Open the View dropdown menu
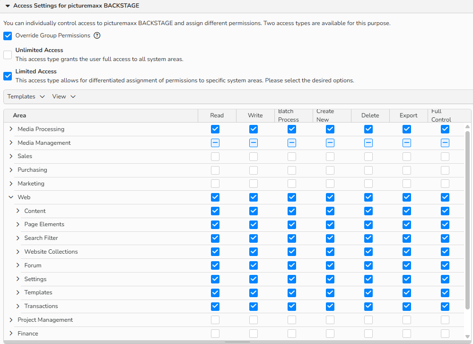Screen dimensions: 473x344 (x=64, y=97)
